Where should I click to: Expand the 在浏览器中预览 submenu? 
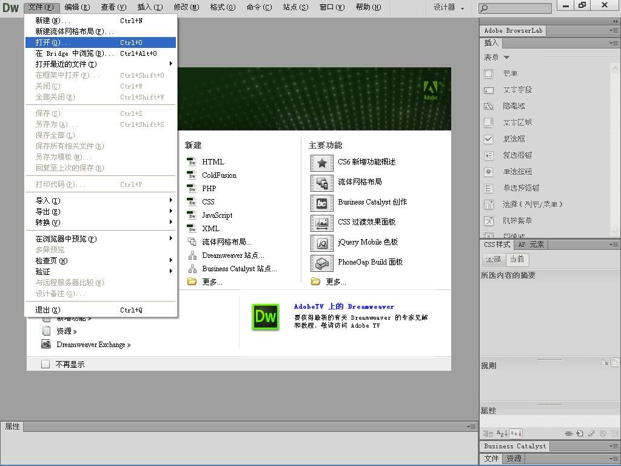point(170,238)
